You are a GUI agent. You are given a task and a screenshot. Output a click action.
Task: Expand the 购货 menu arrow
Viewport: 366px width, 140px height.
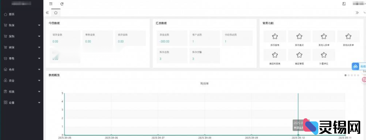tap(39, 25)
